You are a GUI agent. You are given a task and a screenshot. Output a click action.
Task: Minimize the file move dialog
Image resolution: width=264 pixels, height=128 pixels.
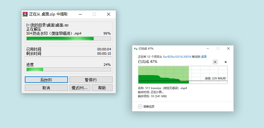pyautogui.click(x=208, y=49)
